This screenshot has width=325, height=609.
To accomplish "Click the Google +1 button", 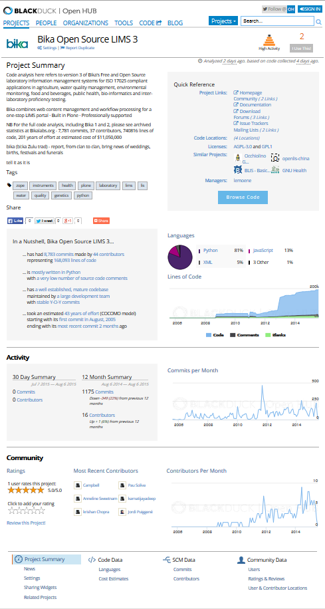I will pyautogui.click(x=68, y=221).
